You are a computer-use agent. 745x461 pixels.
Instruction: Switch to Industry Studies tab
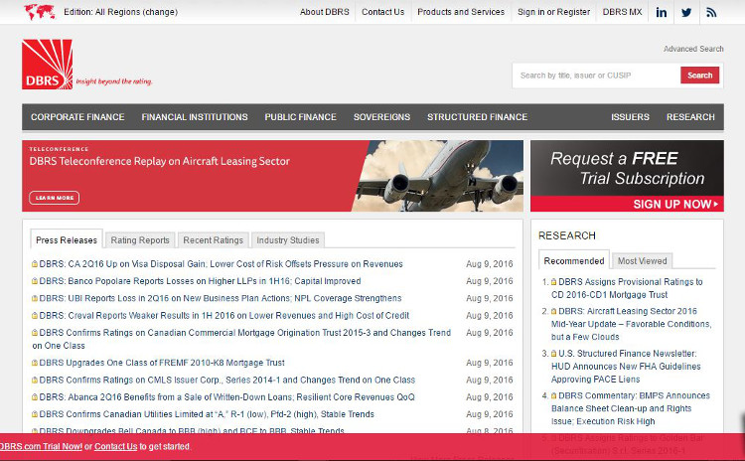288,240
